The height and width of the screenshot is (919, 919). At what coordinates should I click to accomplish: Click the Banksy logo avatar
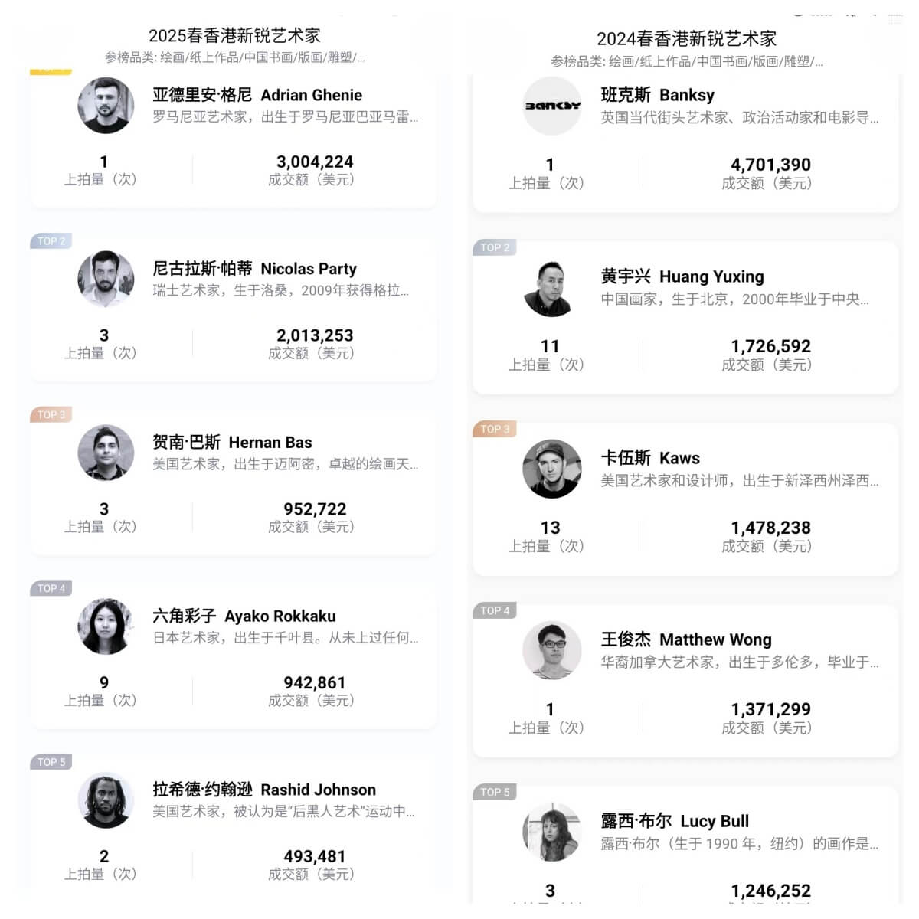tap(551, 106)
